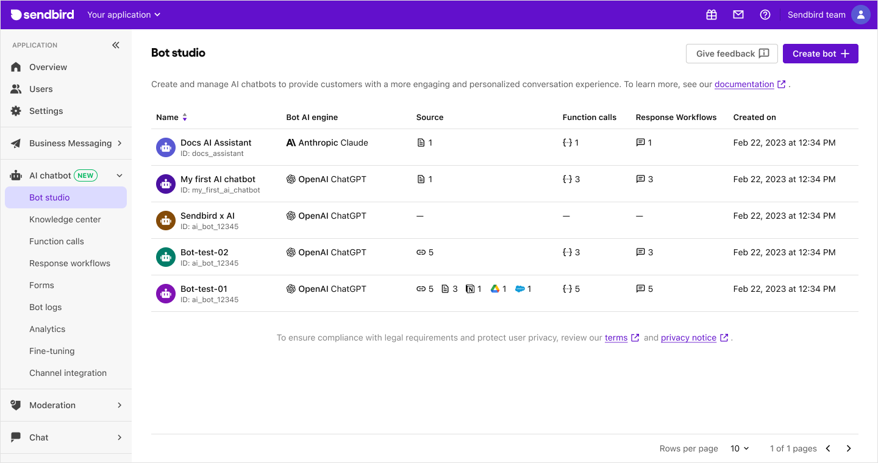Open the Bot-test-02 bot name
Image resolution: width=878 pixels, height=463 pixels.
point(204,252)
